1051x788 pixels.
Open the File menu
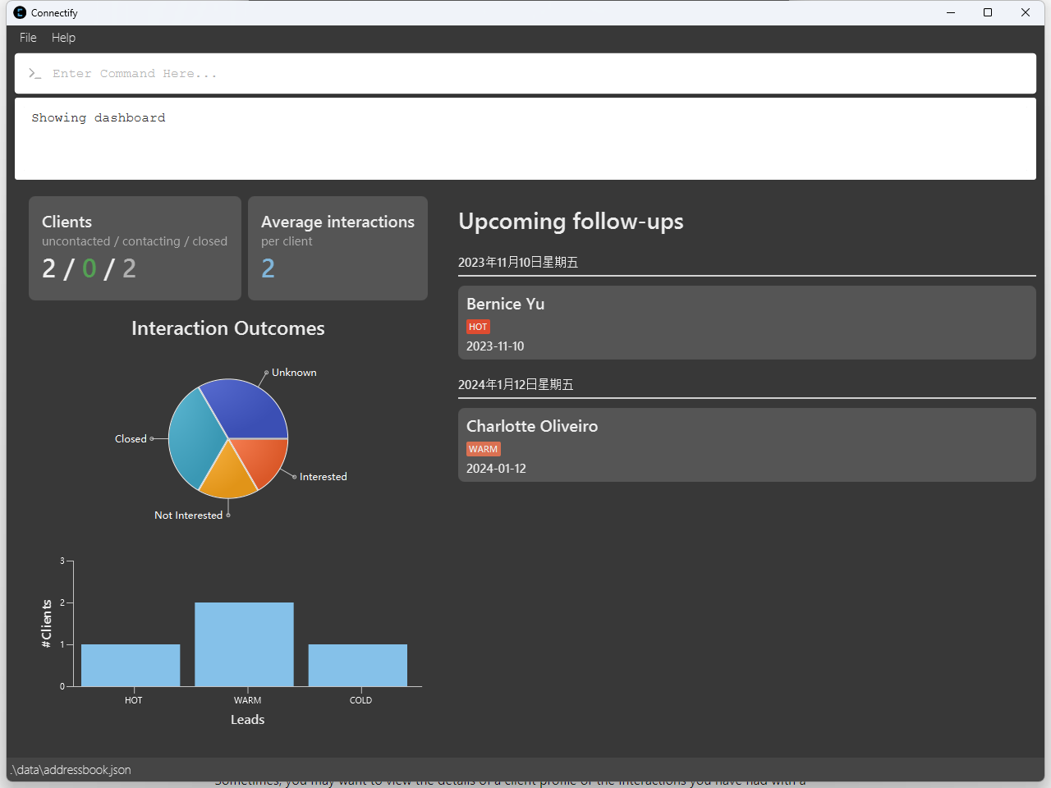pyautogui.click(x=28, y=38)
